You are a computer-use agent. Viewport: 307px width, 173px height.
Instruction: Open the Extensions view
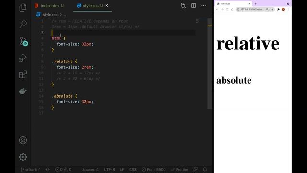[23, 74]
